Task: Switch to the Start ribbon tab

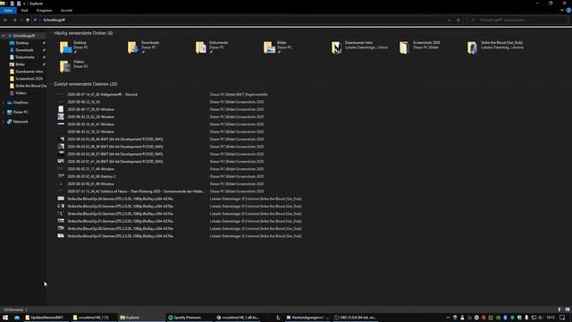Action: click(x=24, y=11)
